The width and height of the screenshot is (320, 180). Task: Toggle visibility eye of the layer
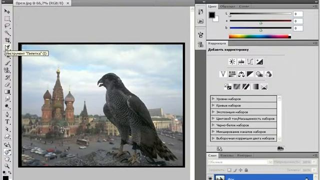click(x=210, y=178)
